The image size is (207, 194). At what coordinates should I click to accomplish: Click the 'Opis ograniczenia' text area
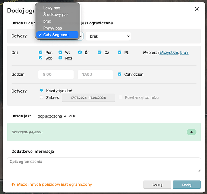[104, 165]
